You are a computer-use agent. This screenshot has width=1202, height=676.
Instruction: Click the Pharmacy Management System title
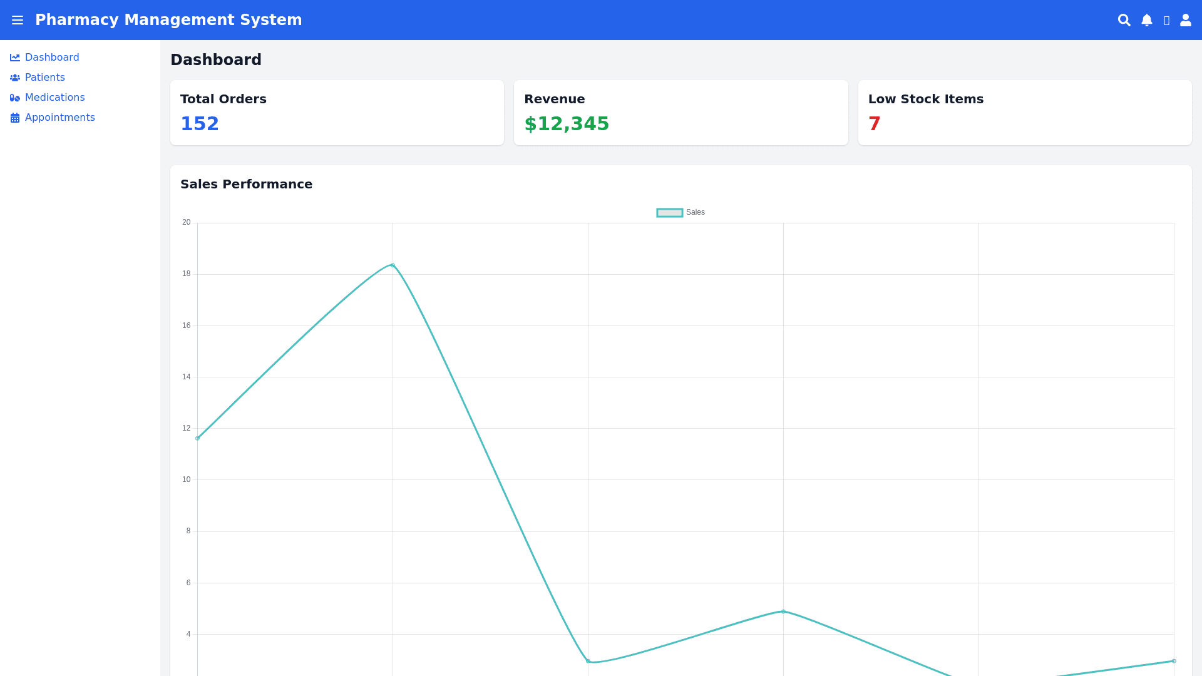[x=168, y=20]
